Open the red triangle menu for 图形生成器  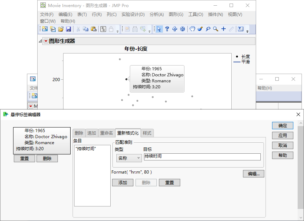46,41
